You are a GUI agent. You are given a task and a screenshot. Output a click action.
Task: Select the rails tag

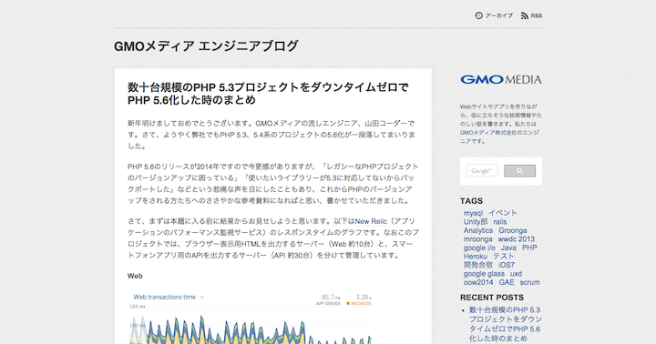tap(500, 222)
